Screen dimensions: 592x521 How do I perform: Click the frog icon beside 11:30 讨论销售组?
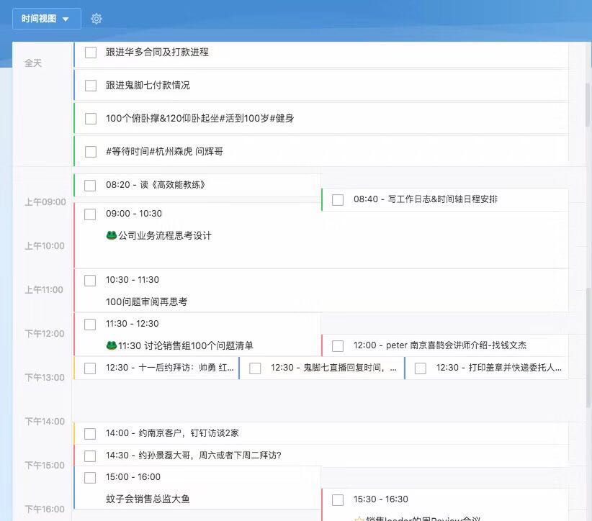tap(112, 345)
